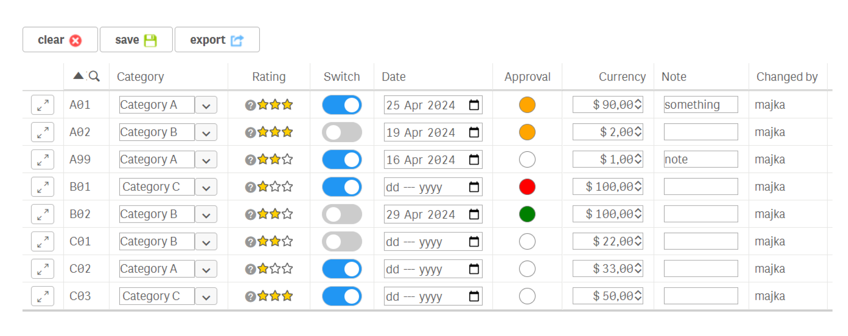Open the calendar picker for 25 Apr 2024
This screenshot has width=848, height=336.
coord(474,105)
